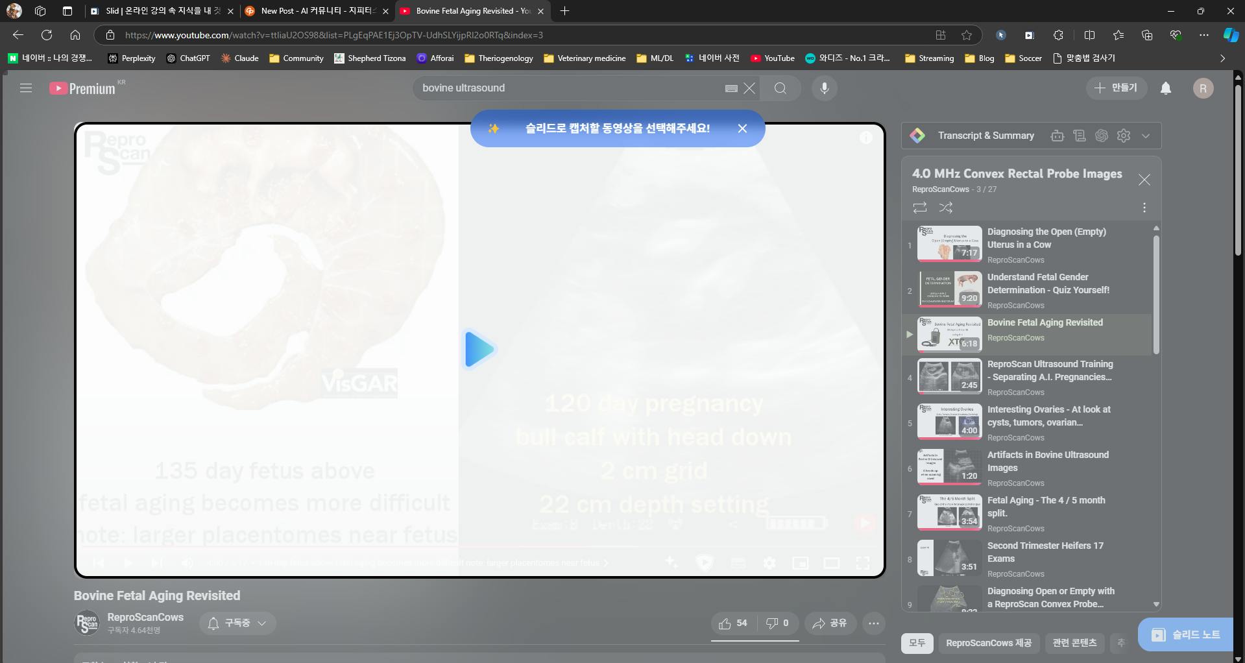The width and height of the screenshot is (1245, 663).
Task: Open browser Settings and more menu
Action: coord(1204,35)
